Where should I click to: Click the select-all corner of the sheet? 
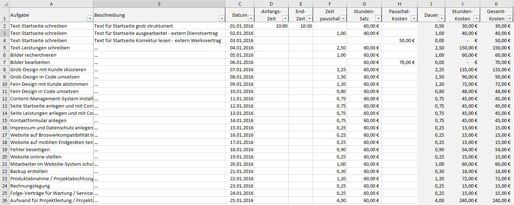pyautogui.click(x=4, y=4)
